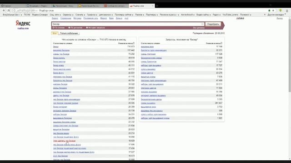Open the купить вышивку similar query link
Viewport: 291px width, 163px height.
pyautogui.click(x=148, y=69)
